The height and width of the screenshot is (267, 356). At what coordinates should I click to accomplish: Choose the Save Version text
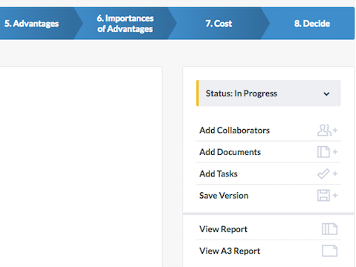(224, 196)
